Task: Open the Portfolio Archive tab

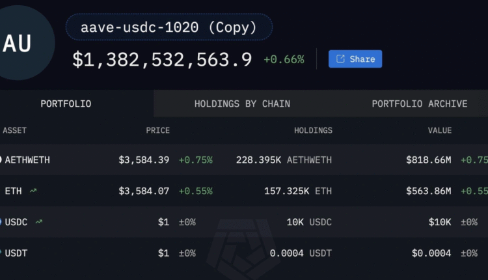Action: 419,104
